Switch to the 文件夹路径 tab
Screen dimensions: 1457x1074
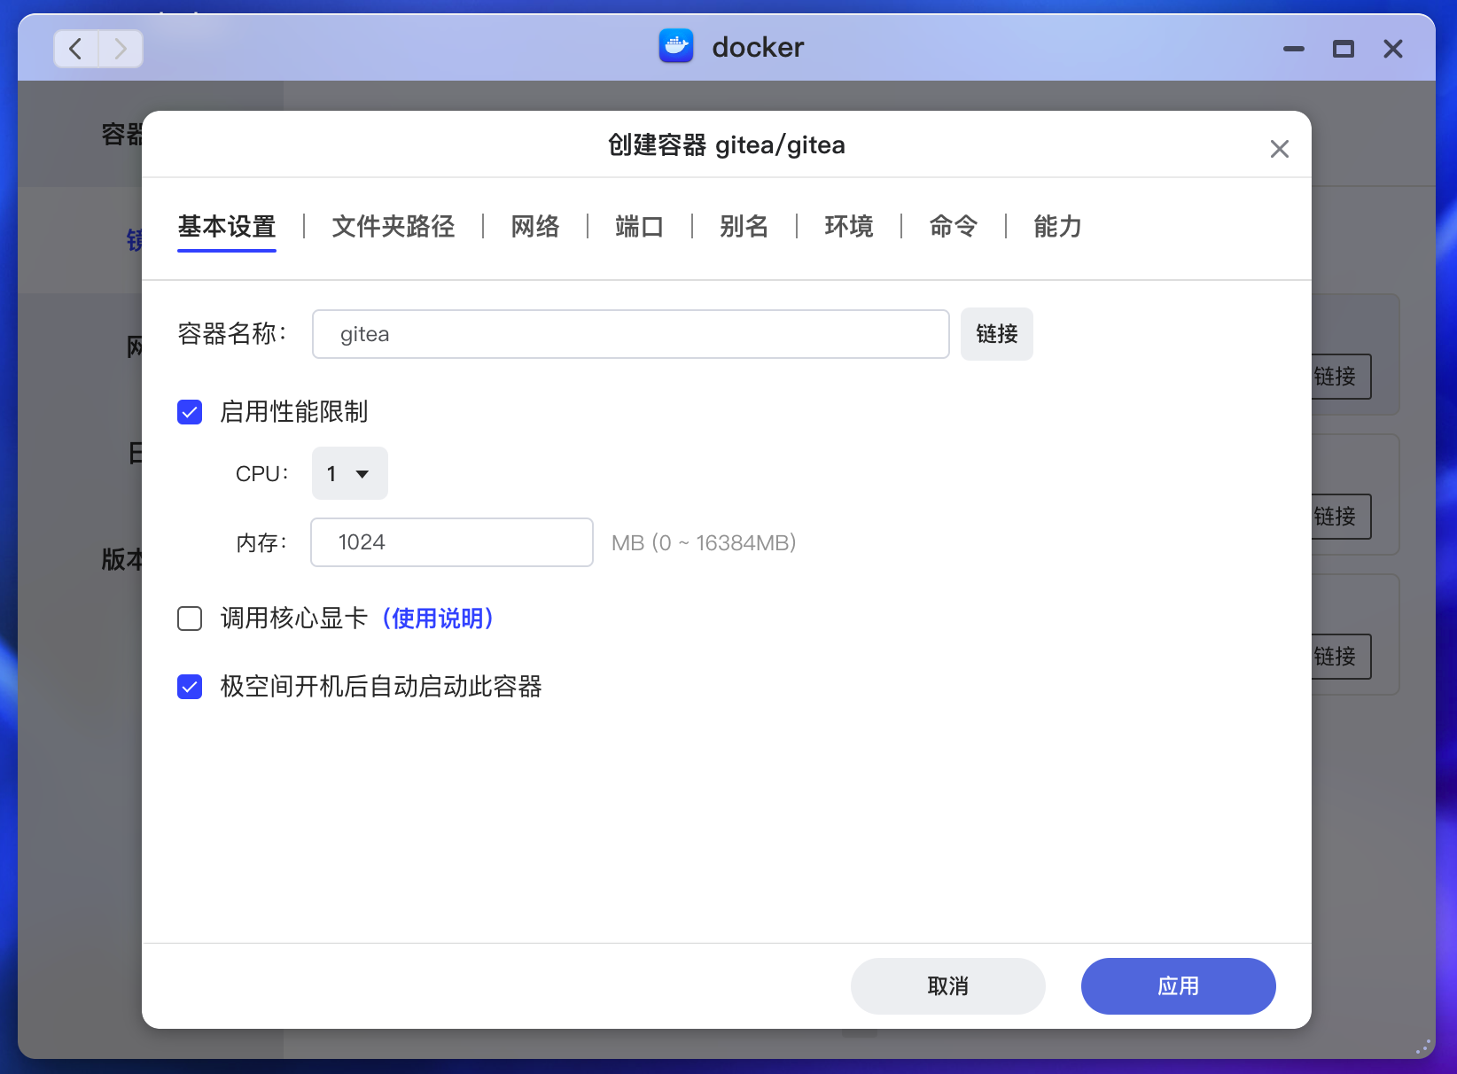click(393, 227)
